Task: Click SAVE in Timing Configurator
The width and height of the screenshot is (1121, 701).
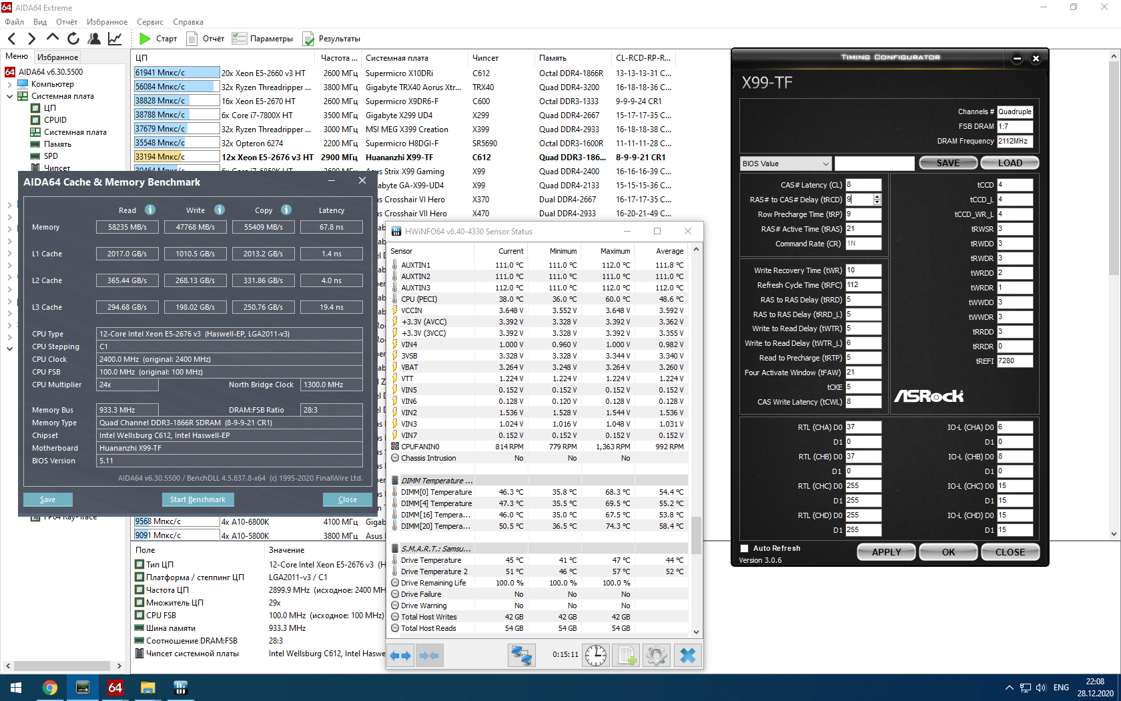Action: (948, 163)
